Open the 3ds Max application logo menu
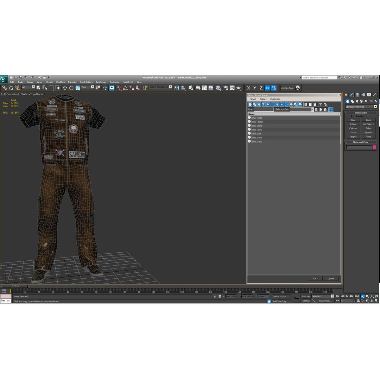This screenshot has height=380, width=380. pos(4,79)
